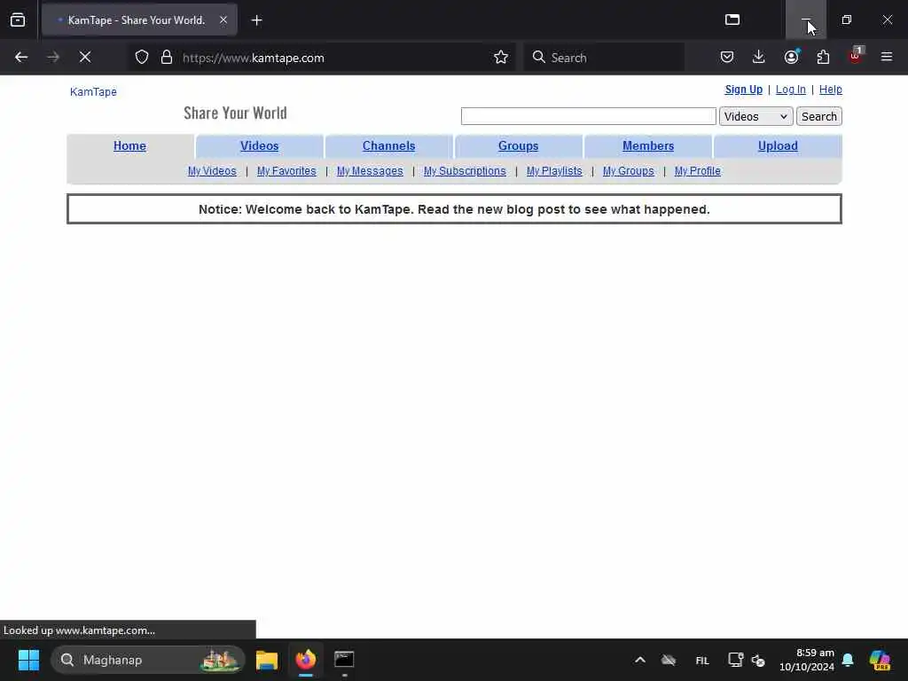Bookmark this page with star

(501, 57)
